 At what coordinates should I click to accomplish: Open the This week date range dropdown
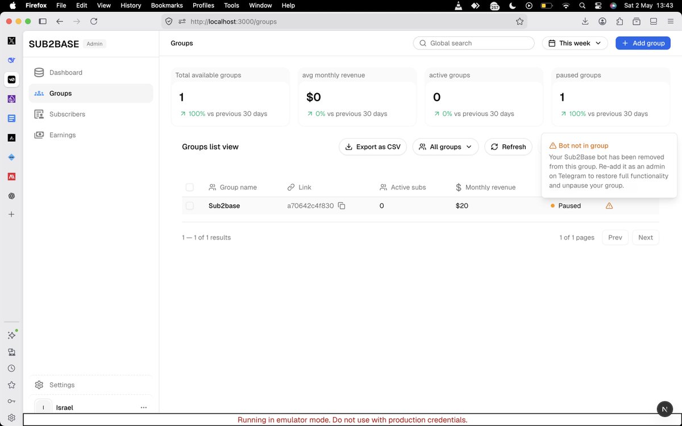click(575, 43)
